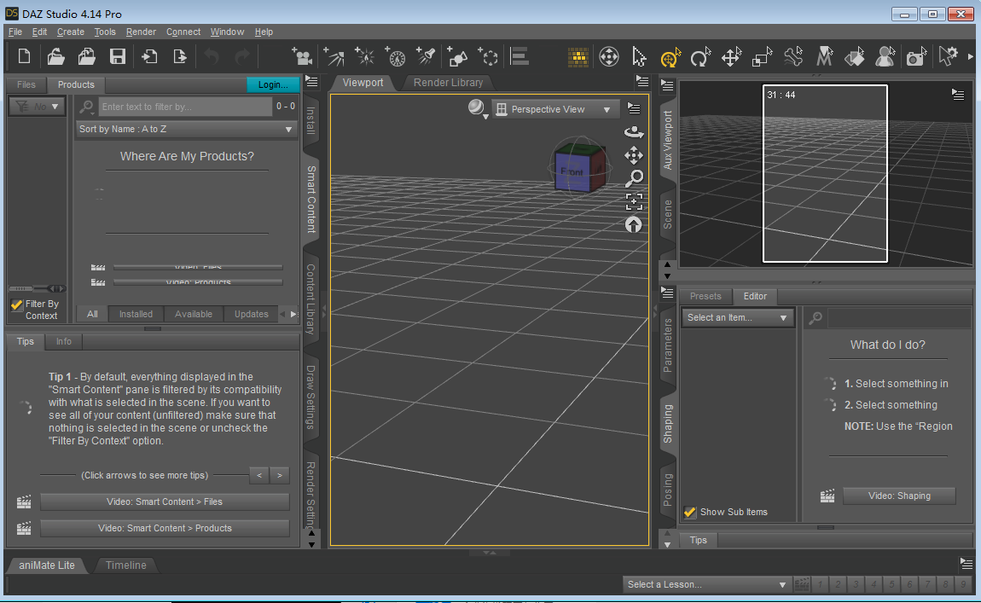Viewport: 981px width, 603px height.
Task: Select the Rotate tool icon
Action: click(x=700, y=57)
